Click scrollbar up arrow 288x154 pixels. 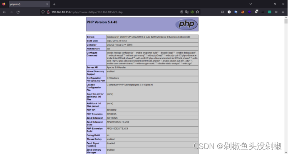(x=286, y=17)
